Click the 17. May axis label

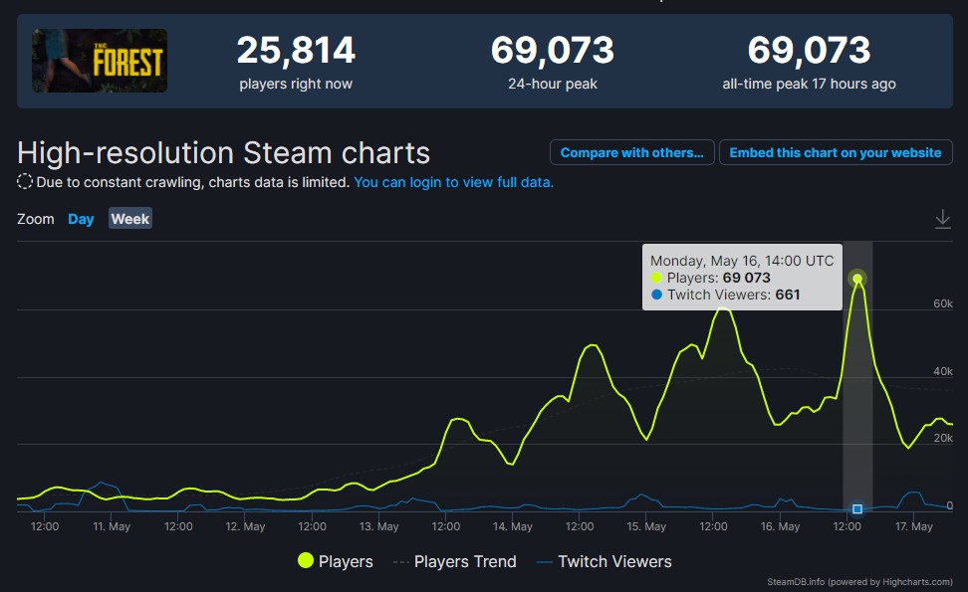tap(913, 526)
